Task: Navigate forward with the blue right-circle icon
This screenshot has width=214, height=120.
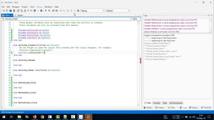Action: click(x=41, y=11)
